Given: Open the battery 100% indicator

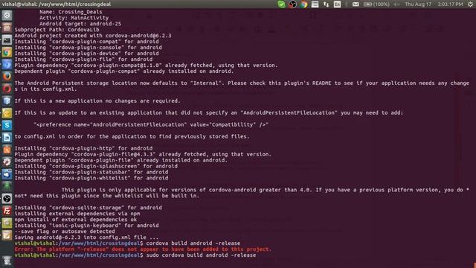Looking at the screenshot, I should click(x=376, y=4).
